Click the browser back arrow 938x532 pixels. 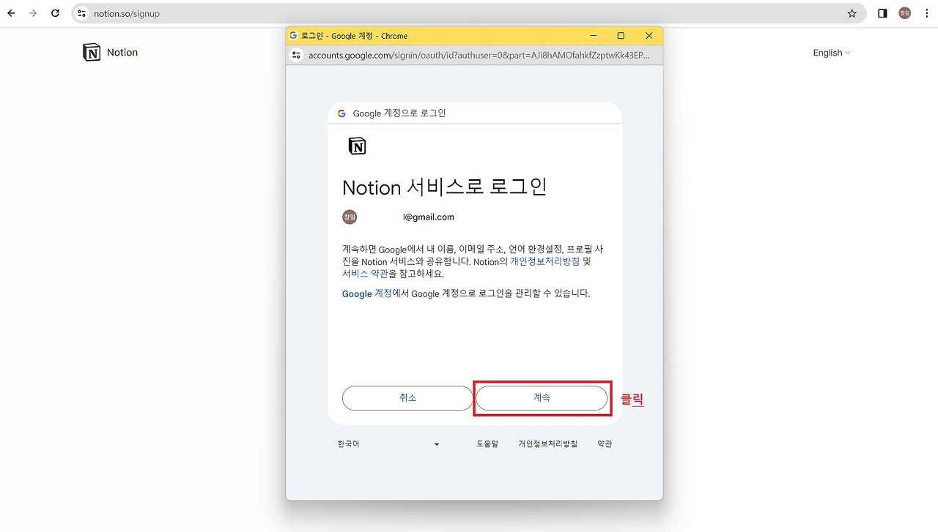(11, 13)
